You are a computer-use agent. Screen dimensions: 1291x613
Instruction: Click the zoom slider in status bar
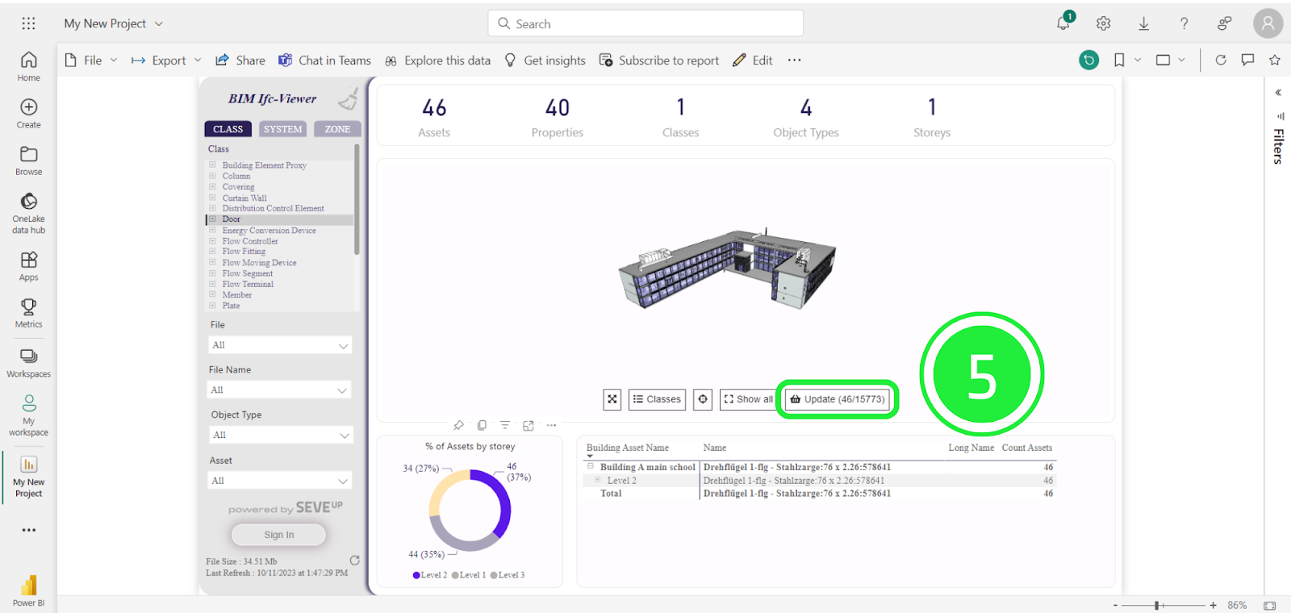(x=1163, y=605)
